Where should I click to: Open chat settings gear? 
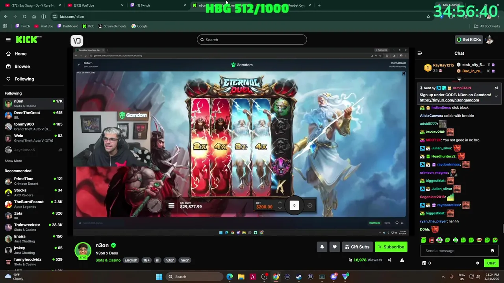click(x=478, y=263)
